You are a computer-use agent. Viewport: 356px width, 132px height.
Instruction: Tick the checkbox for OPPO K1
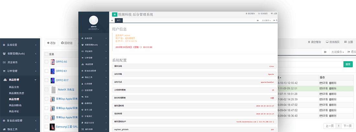point(46,71)
